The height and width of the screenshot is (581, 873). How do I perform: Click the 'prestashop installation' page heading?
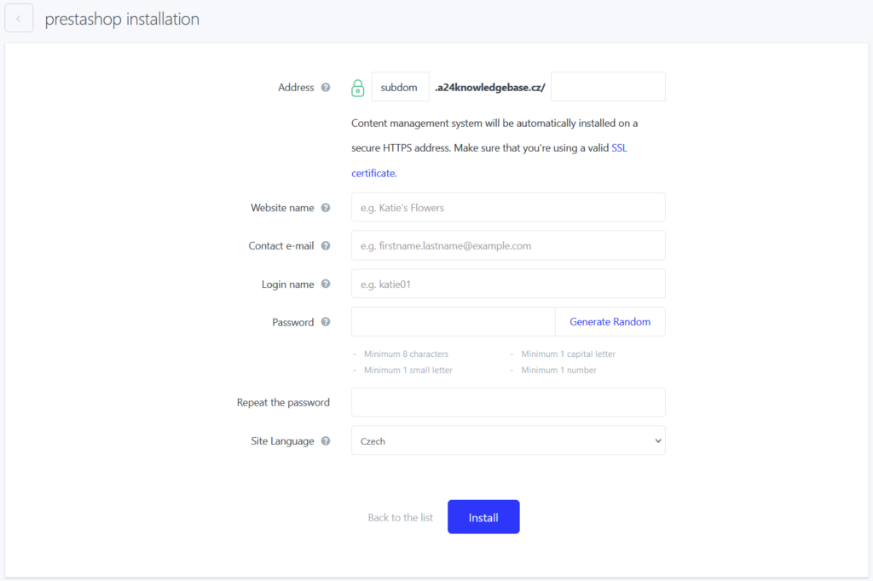[x=122, y=19]
